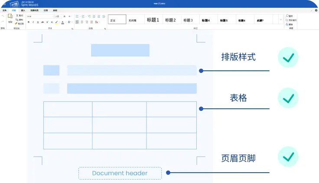Justify the paragraph text
Image resolution: width=319 pixels, height=183 pixels.
[x=91, y=22]
